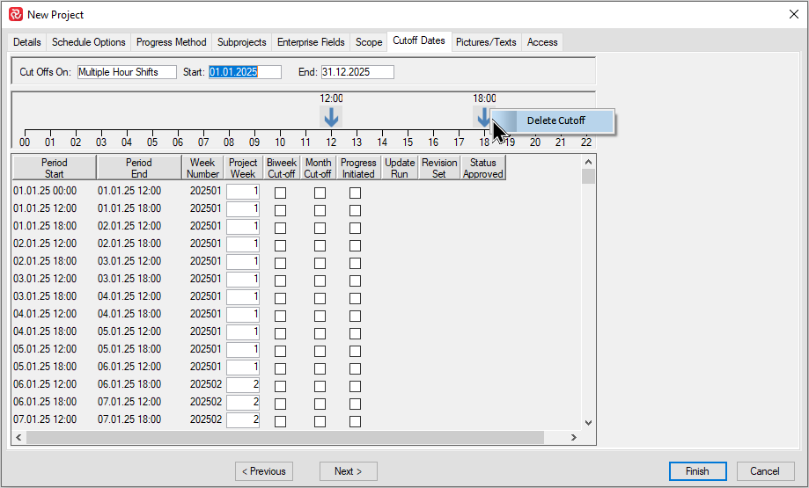Click hour 15 on the timeline ruler

point(408,142)
